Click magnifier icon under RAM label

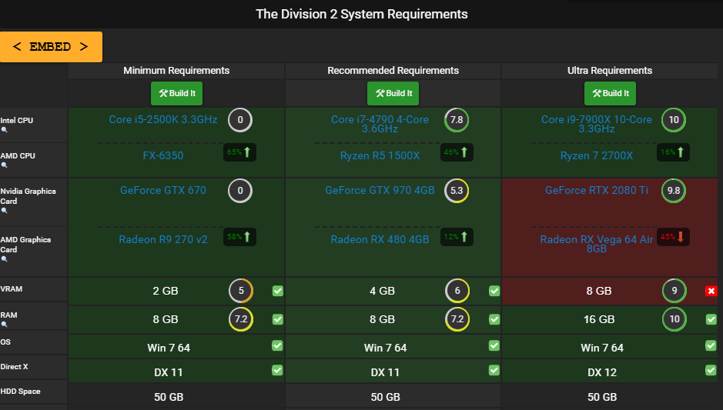[x=4, y=325]
